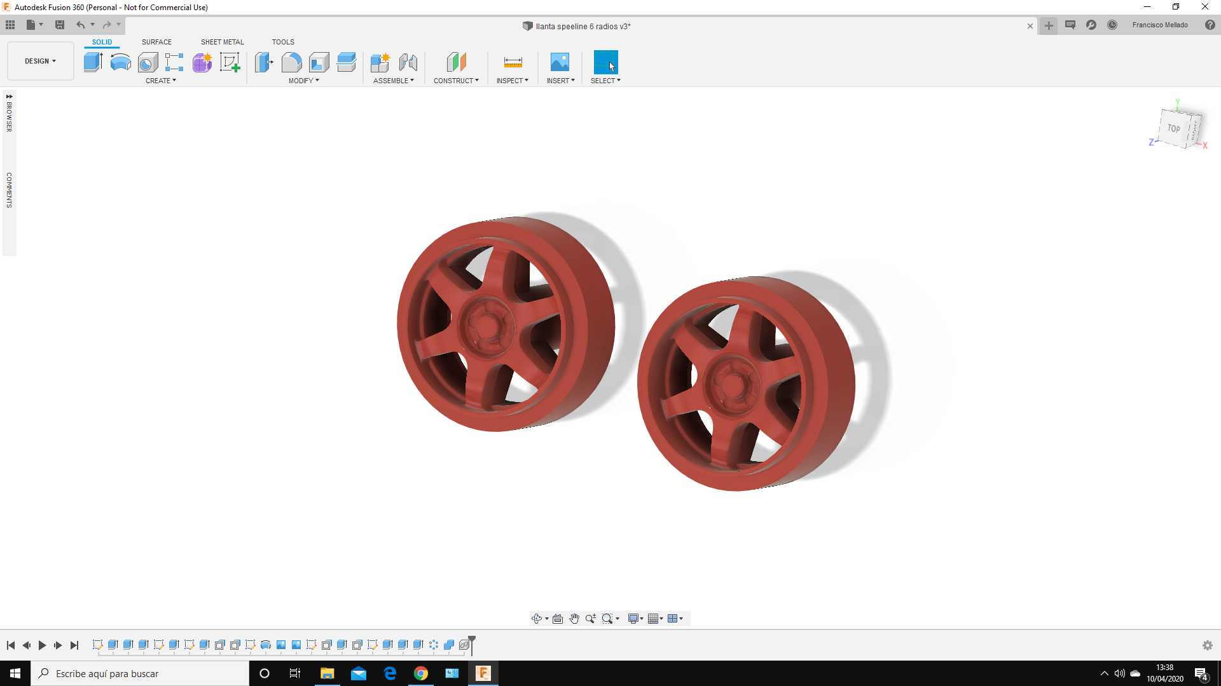
Task: Click the Insert image icon
Action: coord(560,62)
